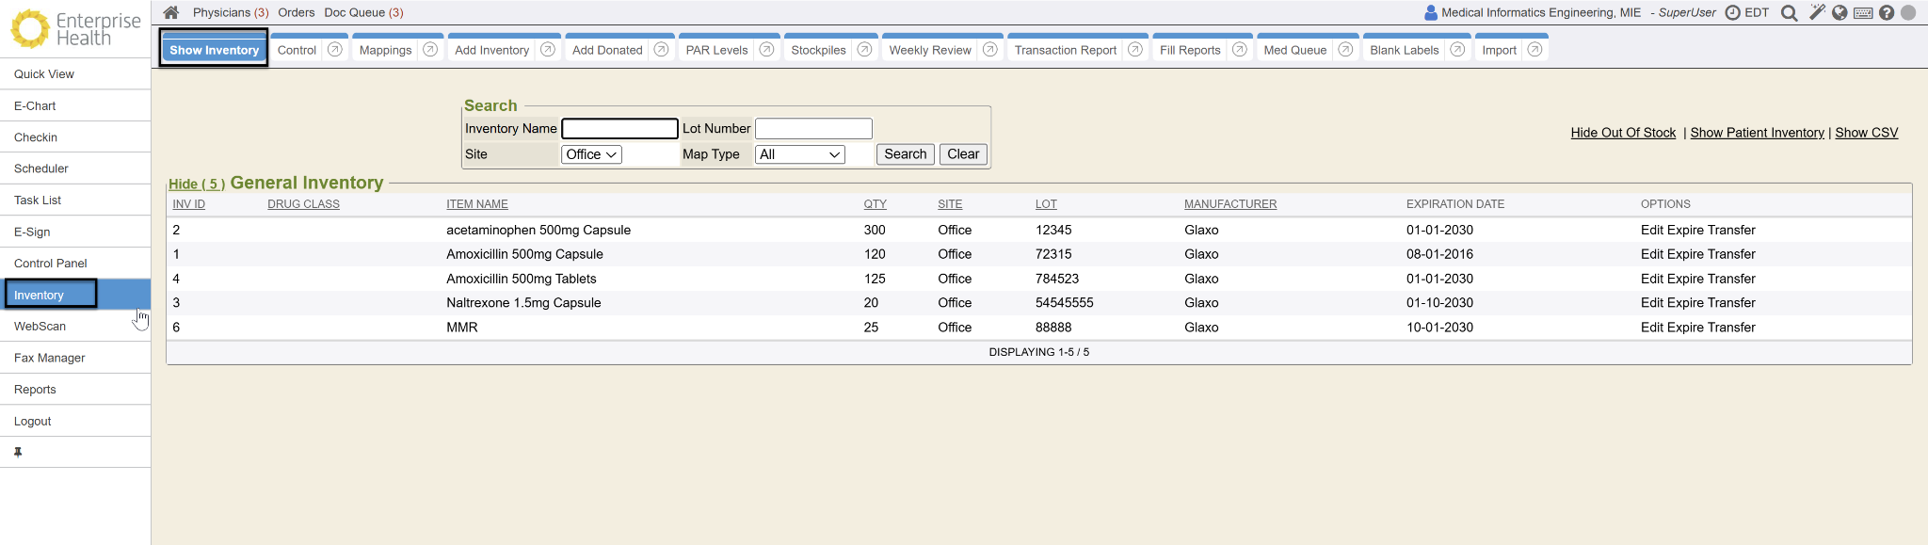Click the home icon in top bar
Viewport: 1928px width, 545px height.
[x=170, y=12]
